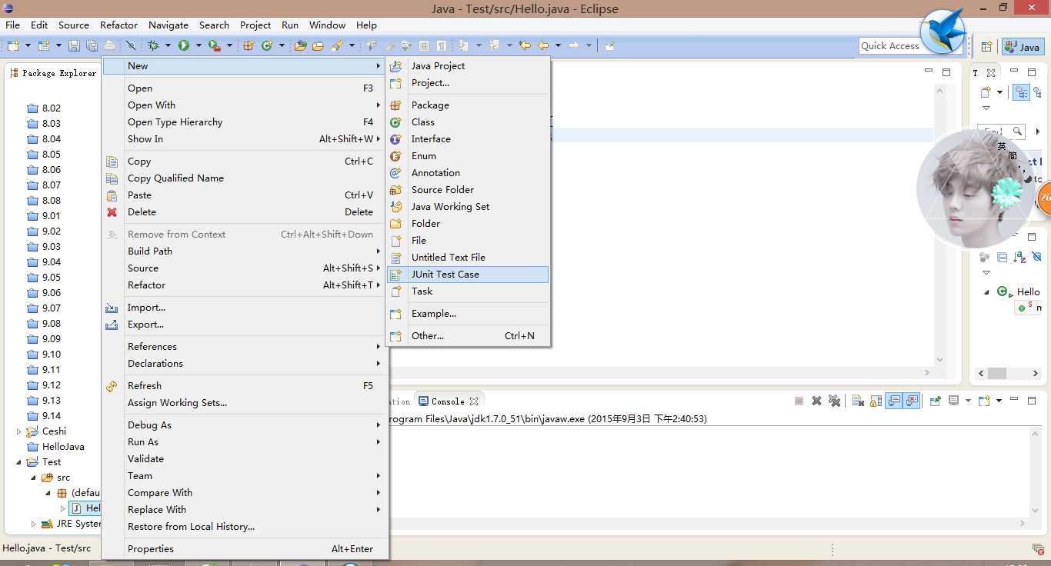Click Assign Working Sets entry
1051x566 pixels.
click(x=245, y=403)
